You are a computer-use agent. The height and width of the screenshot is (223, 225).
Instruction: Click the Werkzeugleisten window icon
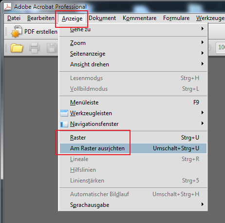pyautogui.click(x=64, y=113)
